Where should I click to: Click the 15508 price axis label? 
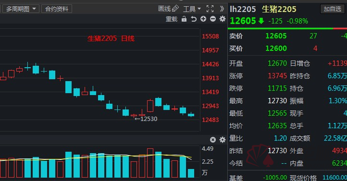(210, 36)
